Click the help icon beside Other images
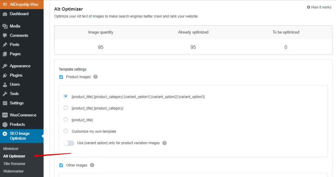 pyautogui.click(x=92, y=165)
